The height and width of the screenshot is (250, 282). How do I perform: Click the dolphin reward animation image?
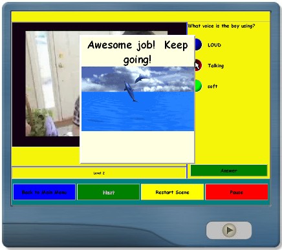(138, 99)
